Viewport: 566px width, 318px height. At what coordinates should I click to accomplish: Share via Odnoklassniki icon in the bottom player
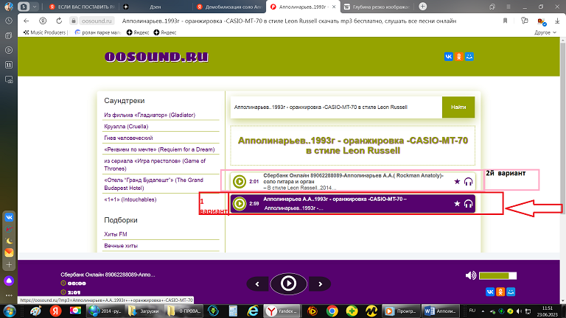pos(500,291)
